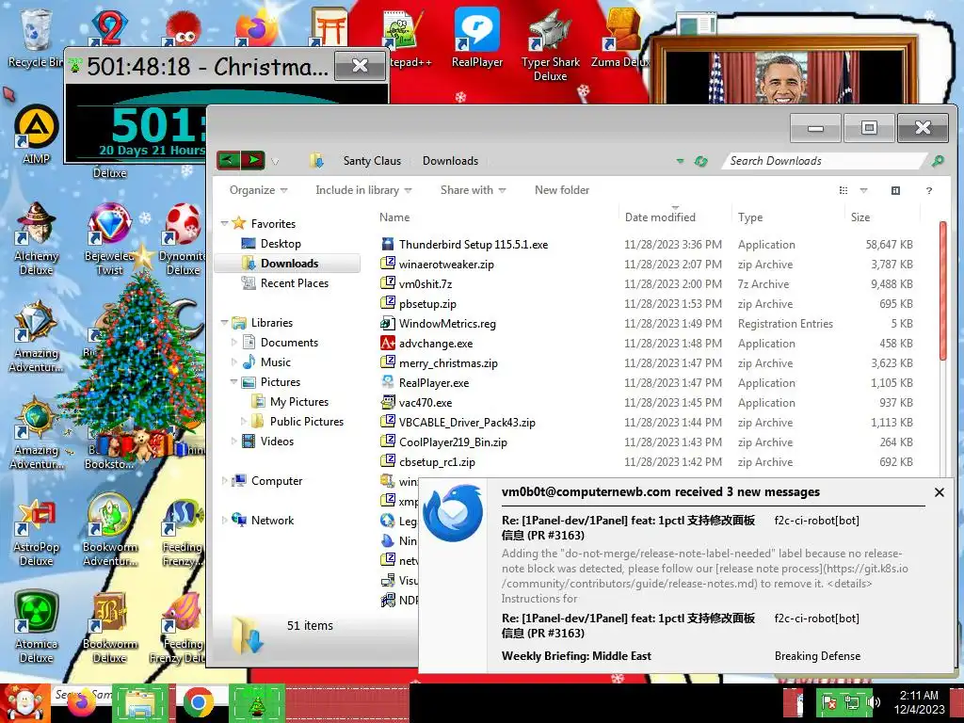Toggle the preview pane icon
Screen dimensions: 964x723
(896, 190)
